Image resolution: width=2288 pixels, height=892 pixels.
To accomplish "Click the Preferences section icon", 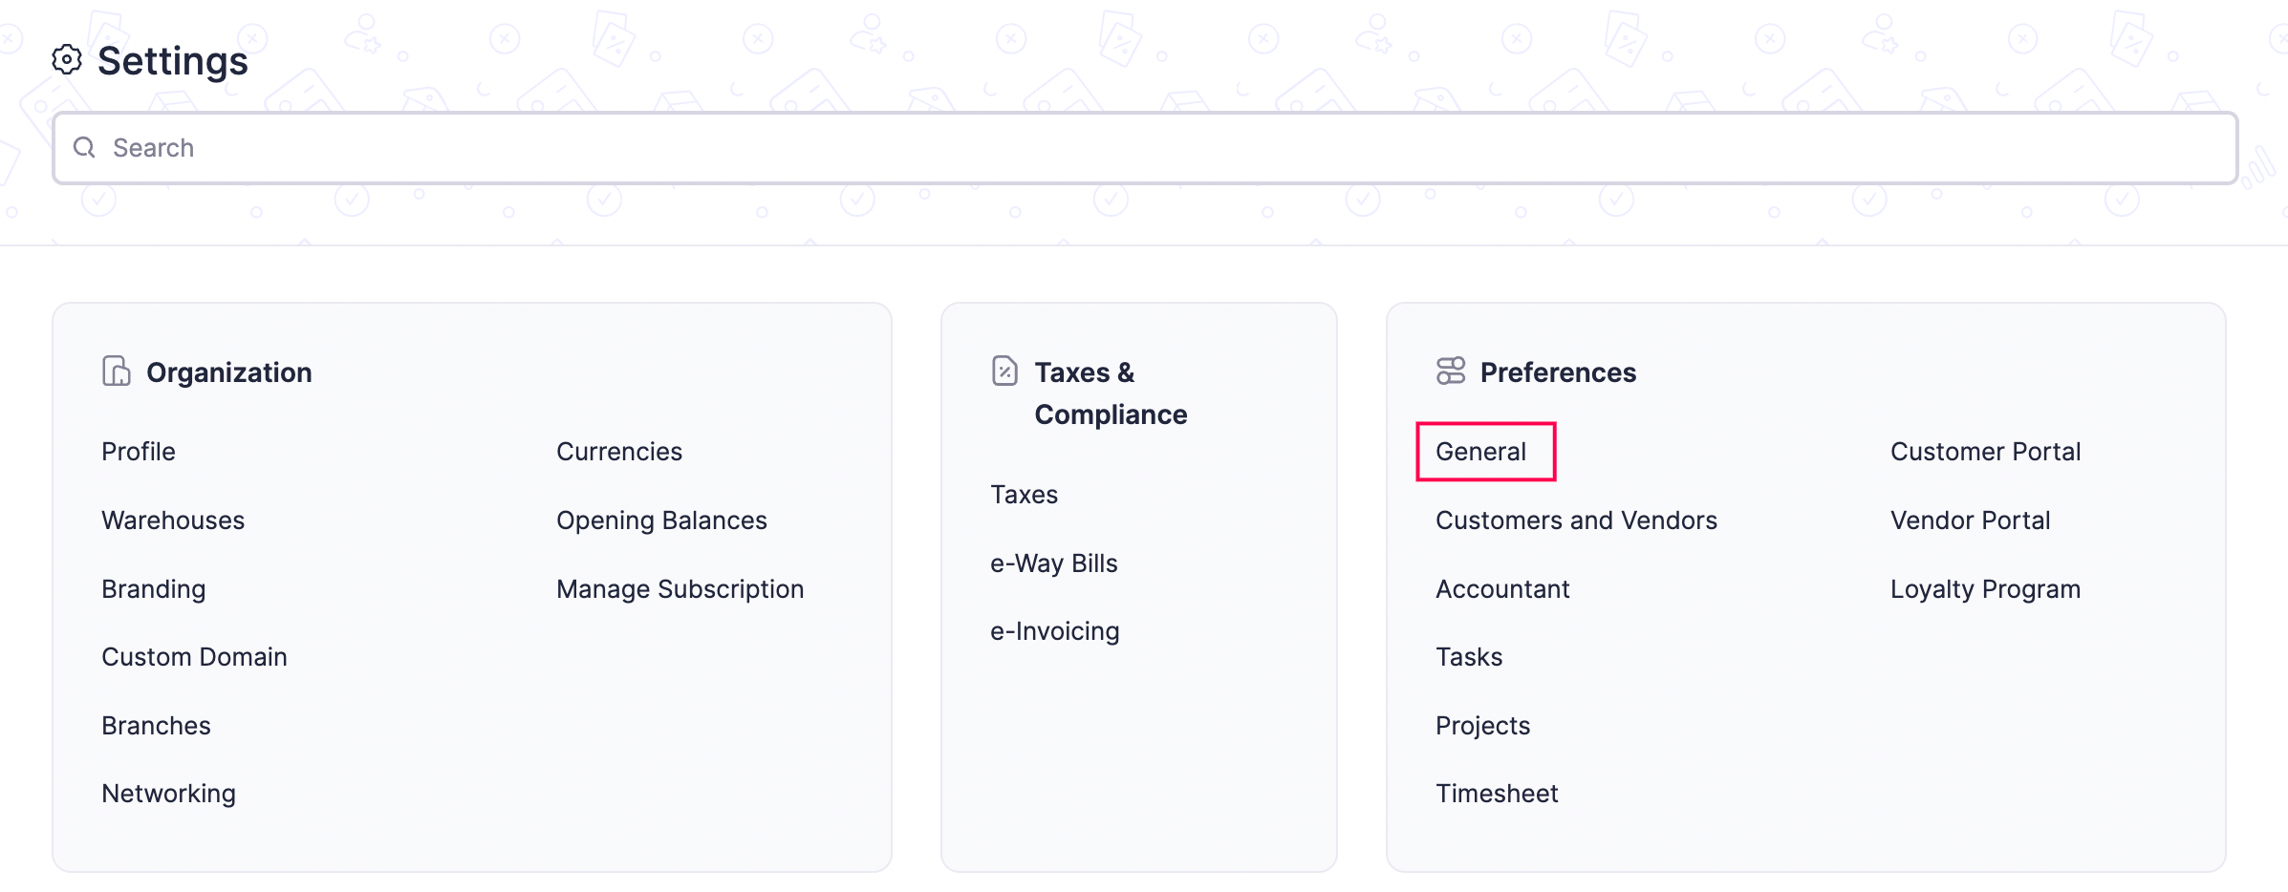I will tap(1450, 372).
